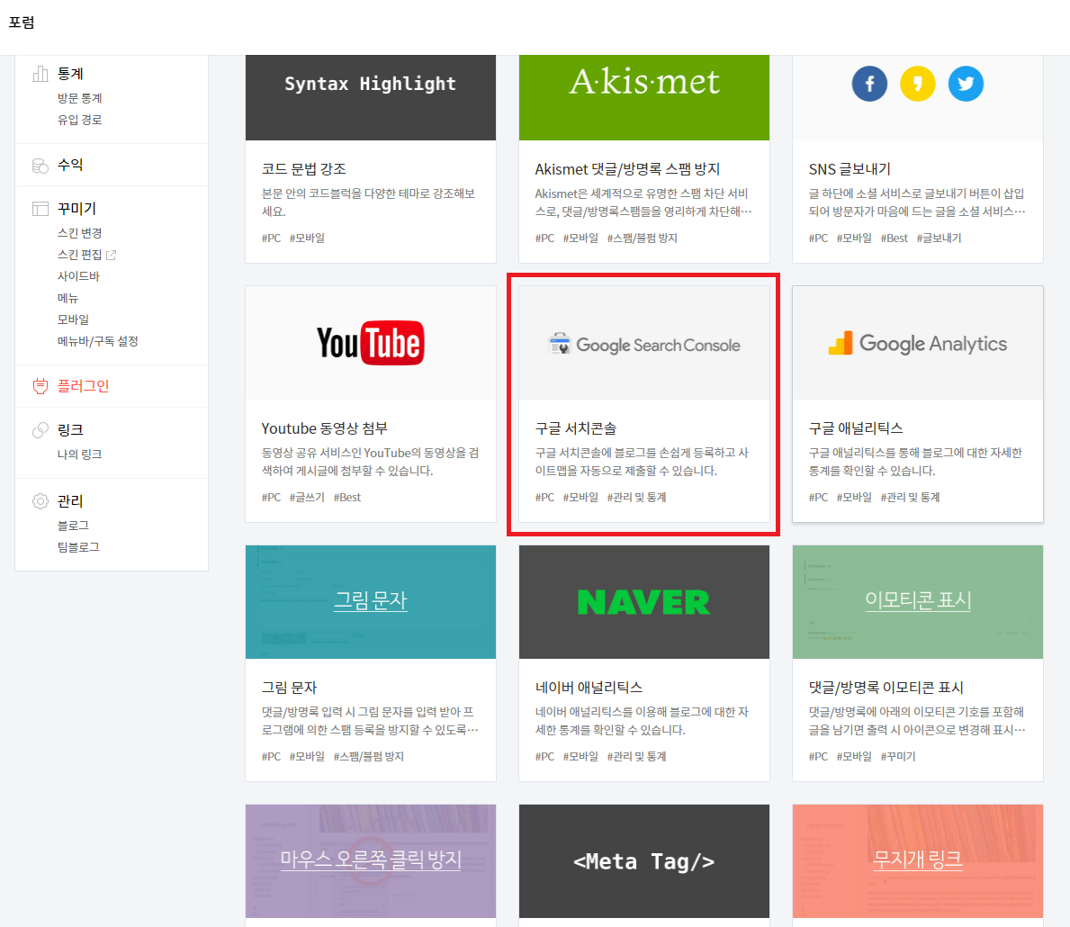The width and height of the screenshot is (1070, 927).
Task: Open 통계 menu section
Action: [70, 74]
